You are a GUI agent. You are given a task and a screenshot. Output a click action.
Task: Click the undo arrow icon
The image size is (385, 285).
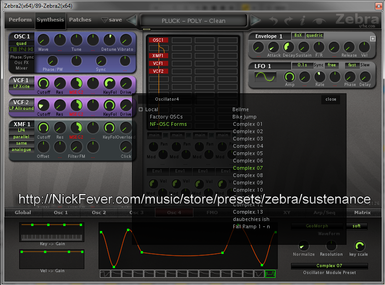(273, 21)
